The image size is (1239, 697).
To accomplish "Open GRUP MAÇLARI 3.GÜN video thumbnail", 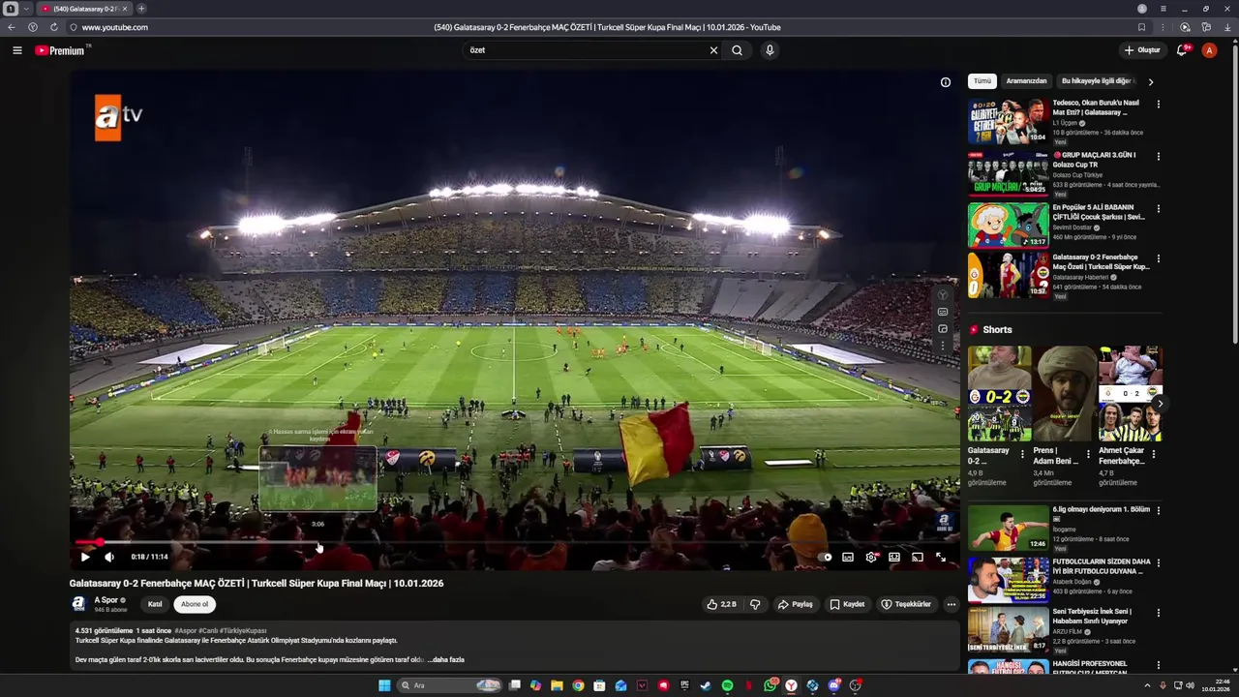I will tap(1008, 173).
